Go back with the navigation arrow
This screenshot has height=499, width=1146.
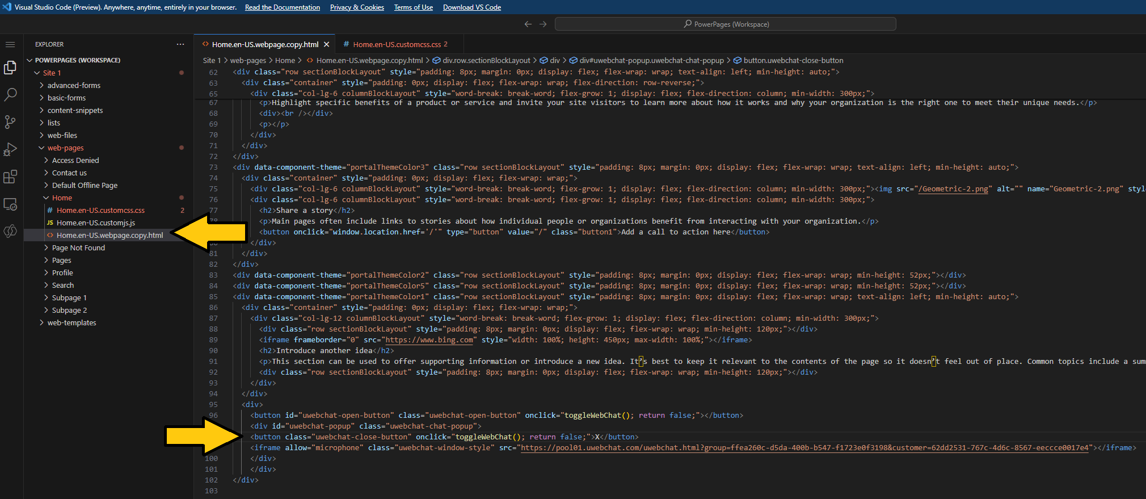(x=528, y=24)
